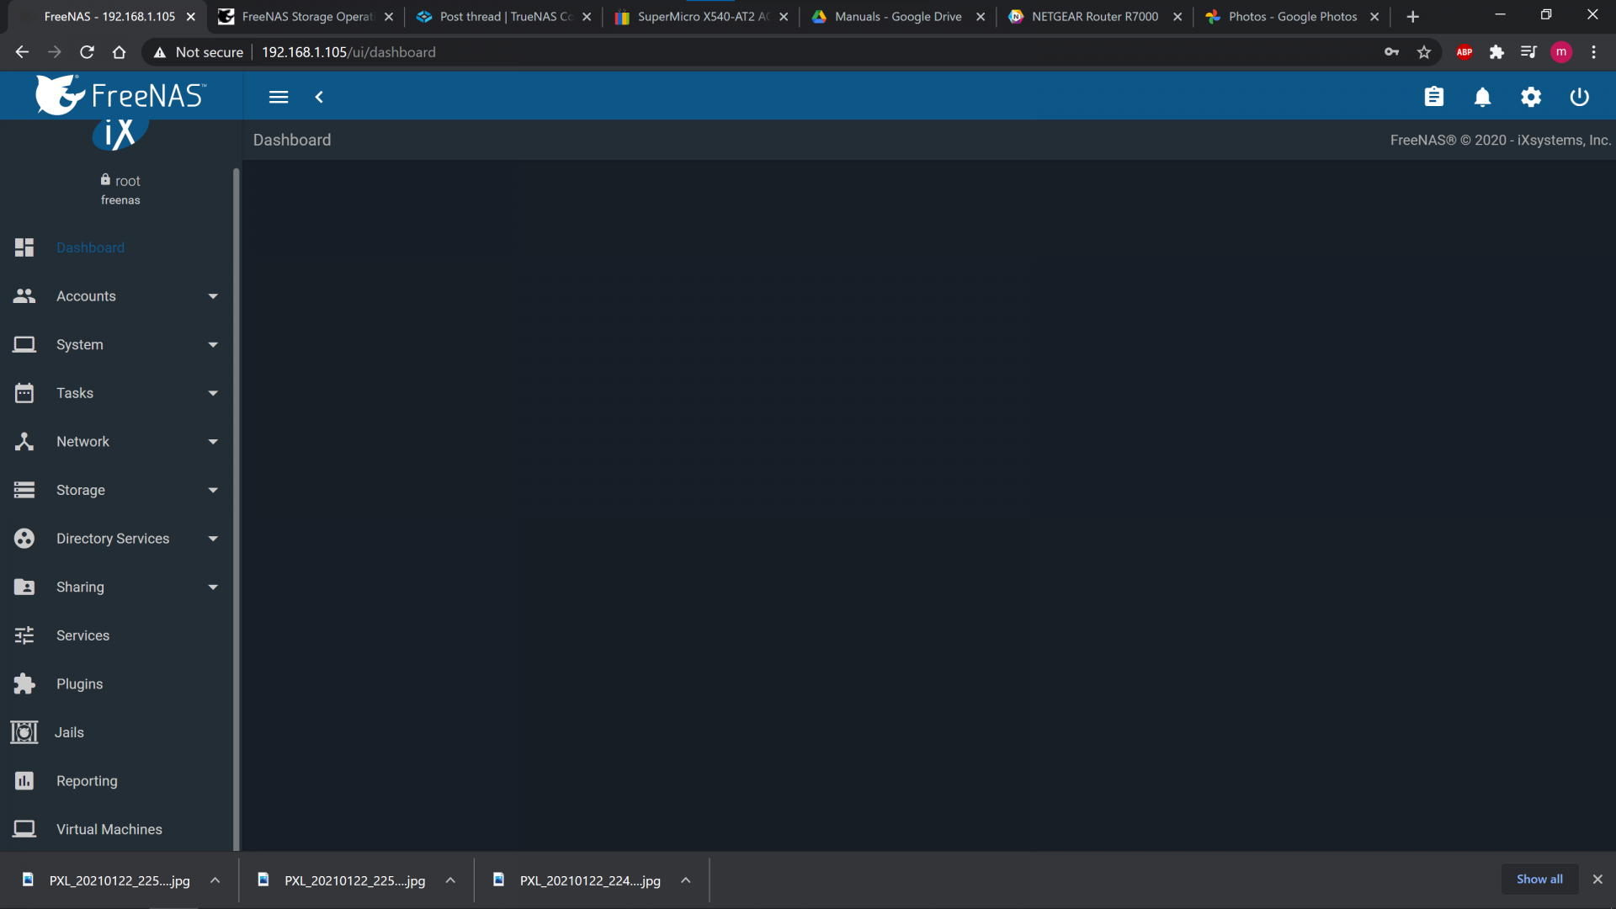
Task: Expand the Network menu arrow
Action: click(213, 442)
